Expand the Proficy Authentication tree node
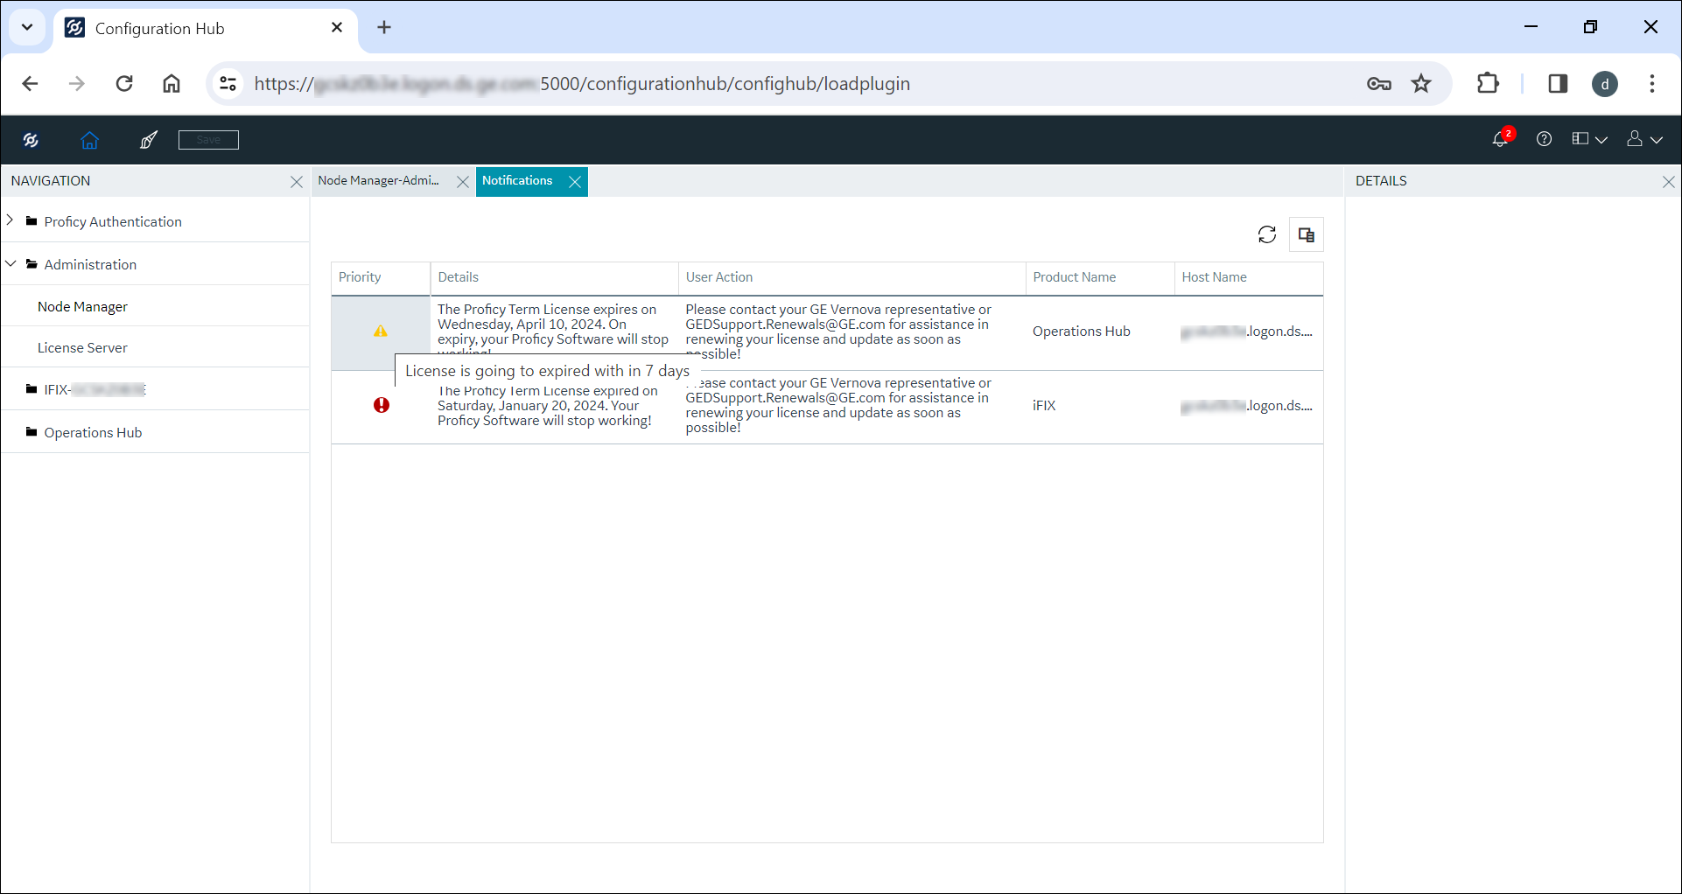Viewport: 1682px width, 894px height. tap(11, 220)
